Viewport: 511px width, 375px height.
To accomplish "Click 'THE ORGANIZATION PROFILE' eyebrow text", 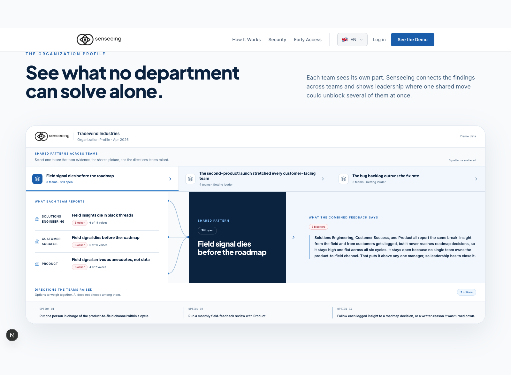I will (65, 54).
